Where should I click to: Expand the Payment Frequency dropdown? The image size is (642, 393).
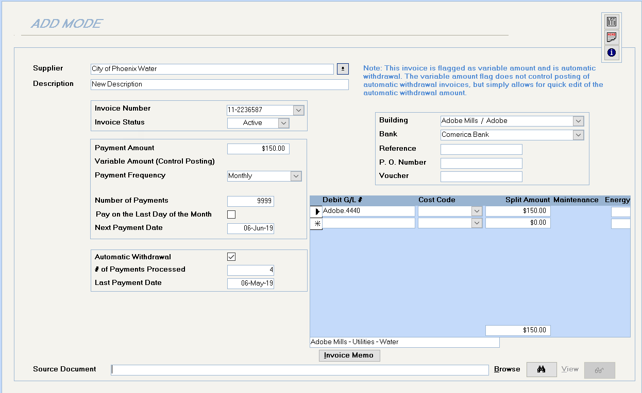(296, 176)
